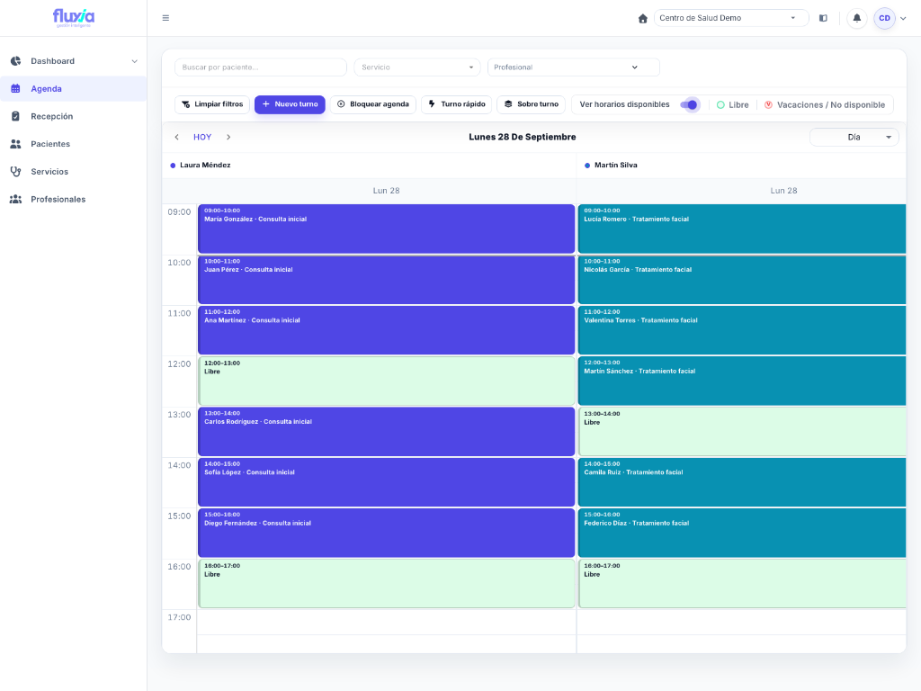Open Sofía López 14:00 appointment

(387, 482)
